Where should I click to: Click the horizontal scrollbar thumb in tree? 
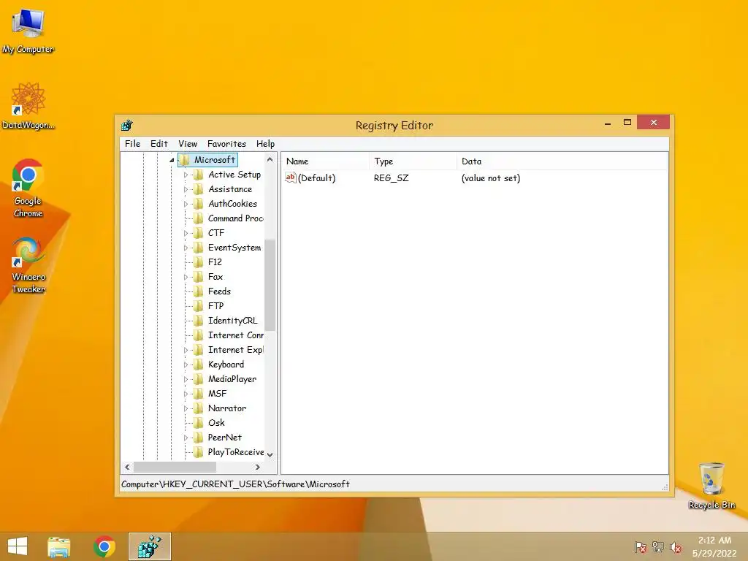[175, 467]
